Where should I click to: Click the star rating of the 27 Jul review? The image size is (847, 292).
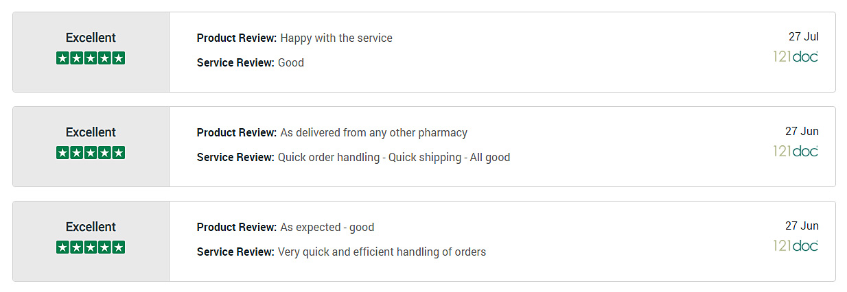pos(91,58)
